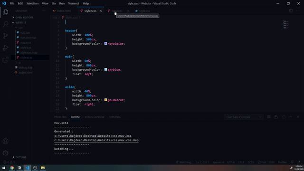
Task: Click the goldenrod color swatch
Action: click(105, 100)
